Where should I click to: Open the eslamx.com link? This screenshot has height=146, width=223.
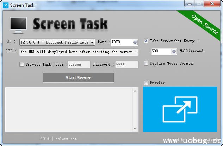click(x=66, y=139)
